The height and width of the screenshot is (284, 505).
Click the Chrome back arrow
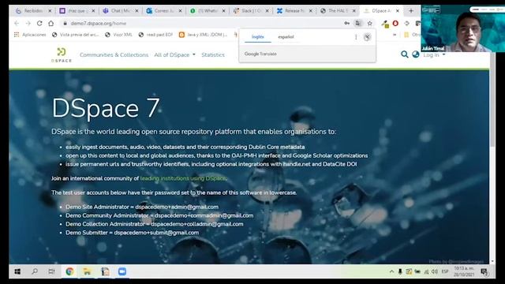point(17,23)
